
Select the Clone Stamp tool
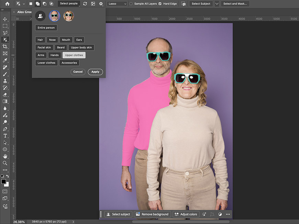5,81
